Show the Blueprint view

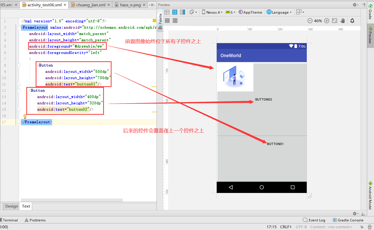click(x=175, y=12)
